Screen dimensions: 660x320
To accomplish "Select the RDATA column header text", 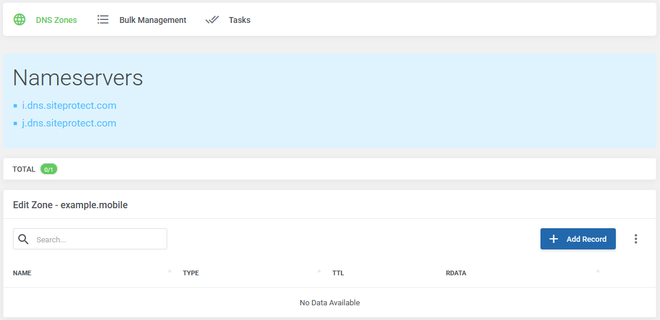I will pos(456,274).
